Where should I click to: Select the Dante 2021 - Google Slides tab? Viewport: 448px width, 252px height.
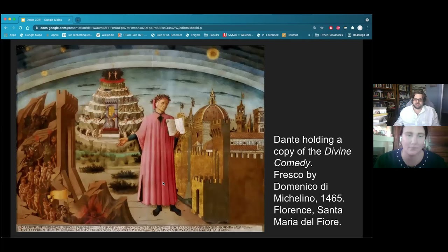pos(45,20)
